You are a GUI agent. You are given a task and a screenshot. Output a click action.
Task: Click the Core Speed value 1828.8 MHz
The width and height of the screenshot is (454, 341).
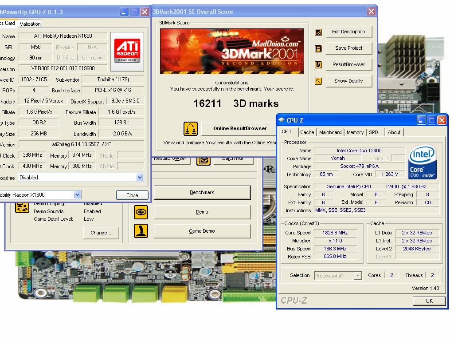coord(335,233)
